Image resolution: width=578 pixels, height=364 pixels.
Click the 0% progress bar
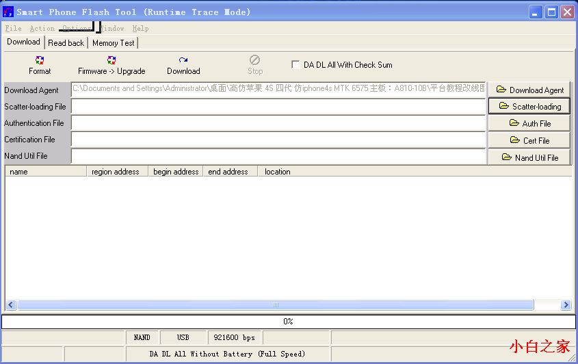(x=288, y=321)
